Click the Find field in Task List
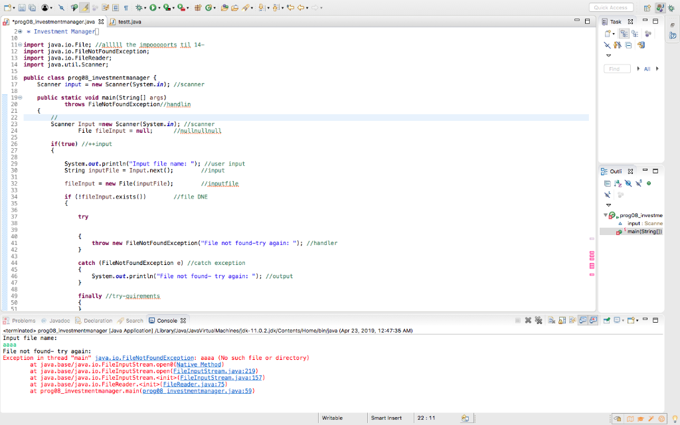Image resolution: width=680 pixels, height=425 pixels. pos(617,69)
